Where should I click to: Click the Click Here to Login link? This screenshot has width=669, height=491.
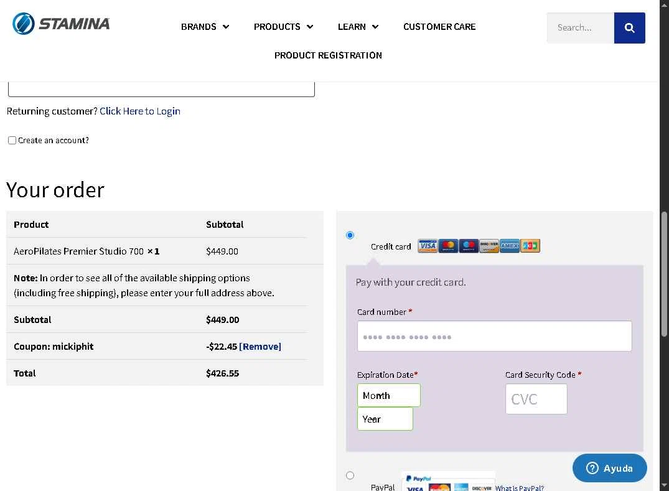point(140,111)
